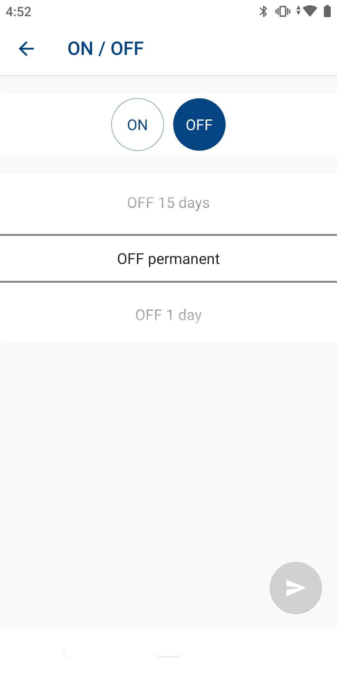Select OFF permanent in the picker

click(168, 259)
